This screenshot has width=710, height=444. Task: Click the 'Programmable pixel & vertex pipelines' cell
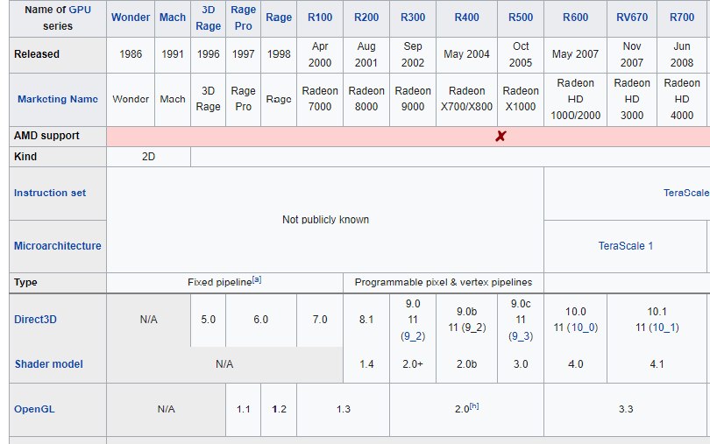(444, 282)
